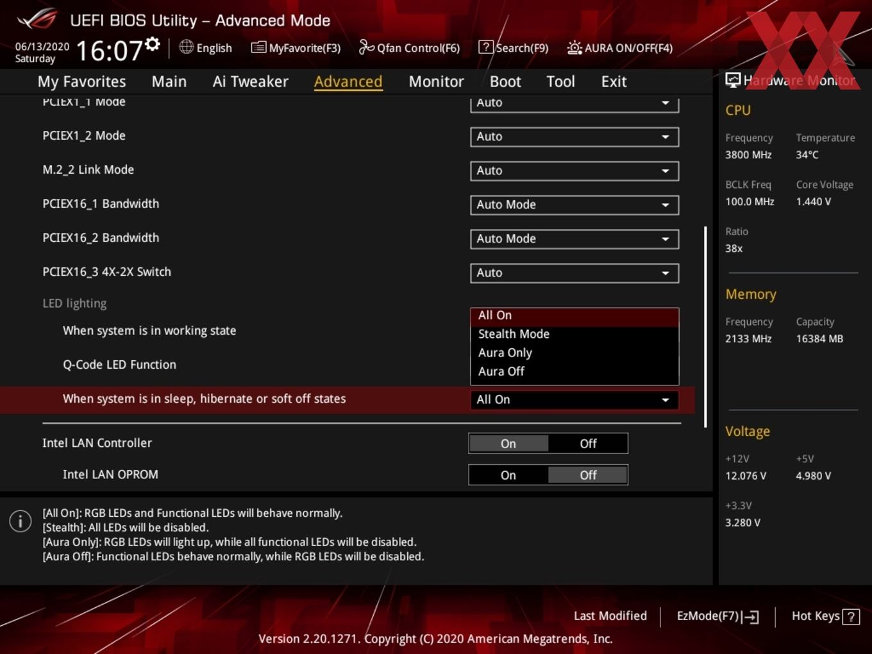Switch to the Monitor tab
The image size is (872, 654).
(436, 81)
